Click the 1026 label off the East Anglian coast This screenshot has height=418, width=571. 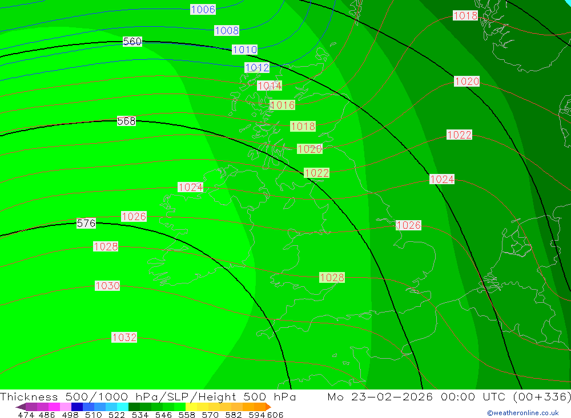click(x=408, y=225)
